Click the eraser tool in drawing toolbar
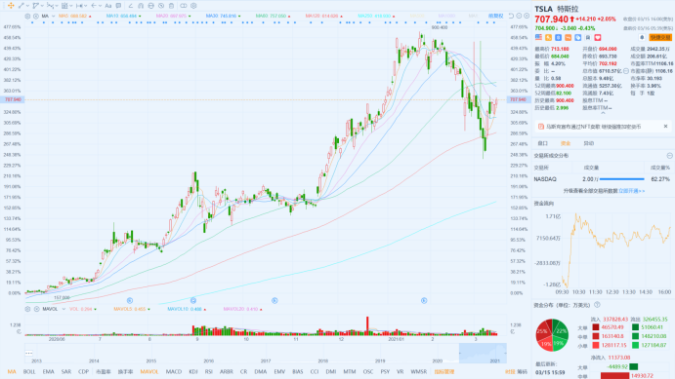The height and width of the screenshot is (379, 675). coord(131,6)
